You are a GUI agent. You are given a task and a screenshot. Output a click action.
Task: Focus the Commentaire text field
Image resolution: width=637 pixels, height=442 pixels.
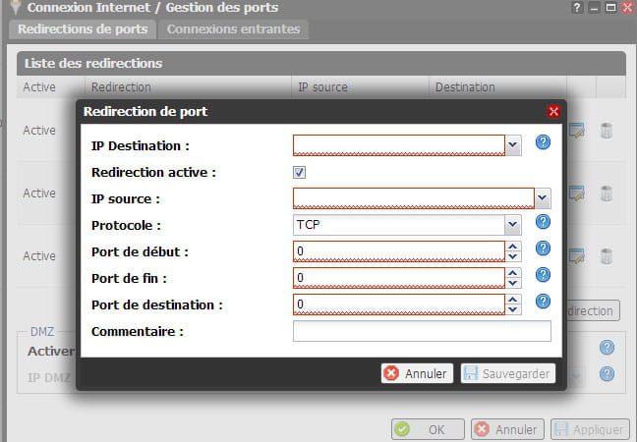point(422,331)
